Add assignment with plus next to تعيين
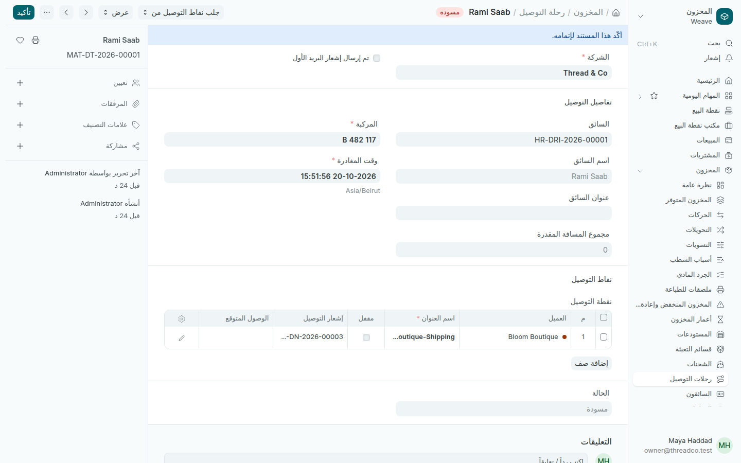Viewport: 741px width, 463px height. point(20,83)
